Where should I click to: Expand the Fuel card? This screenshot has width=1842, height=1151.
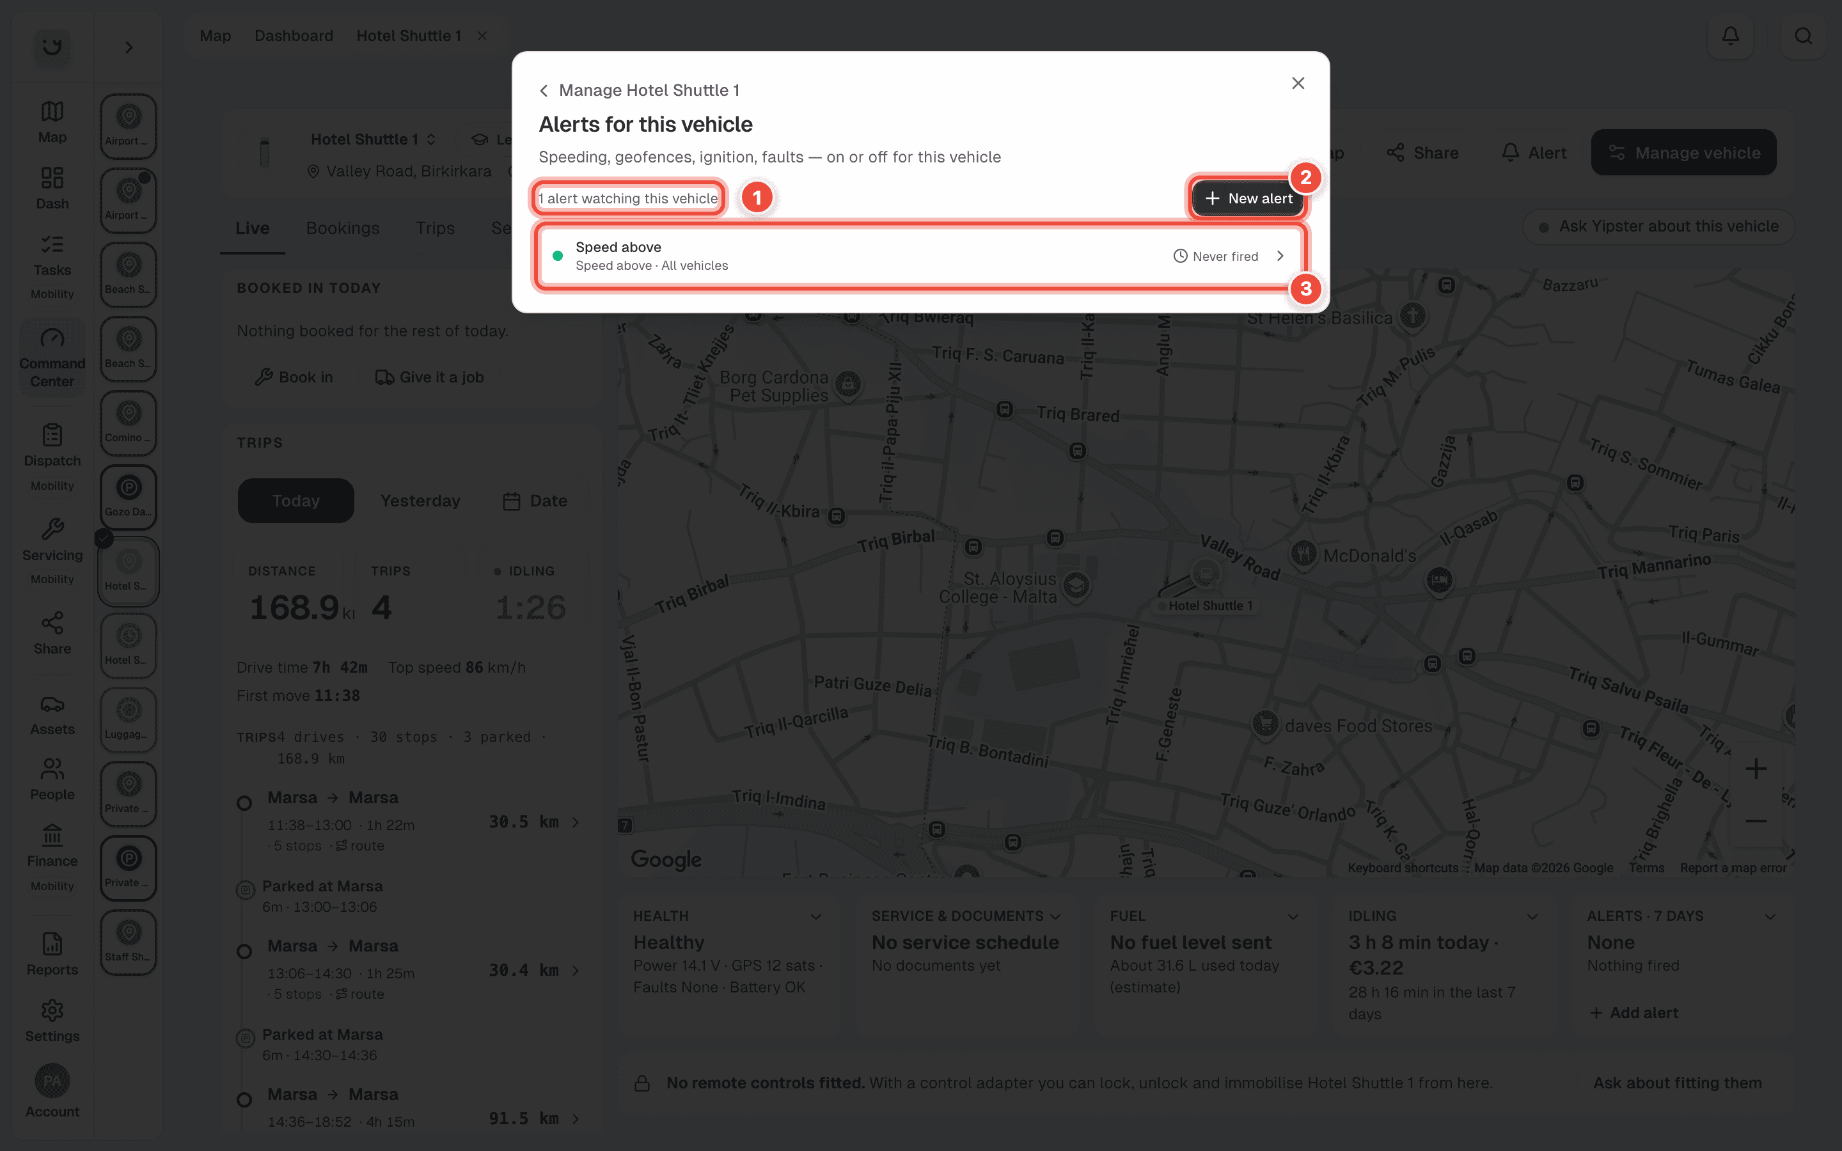pos(1293,916)
